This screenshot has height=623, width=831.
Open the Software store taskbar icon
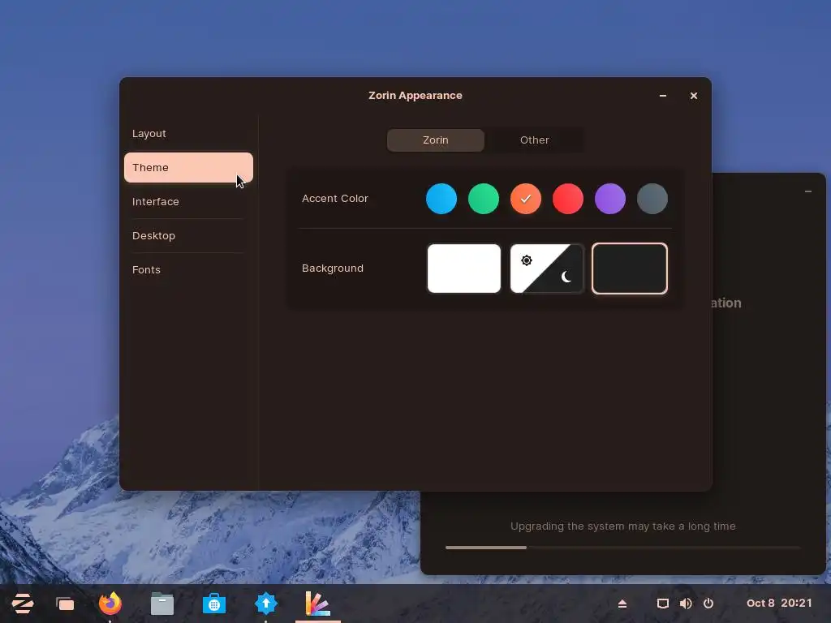[214, 604]
